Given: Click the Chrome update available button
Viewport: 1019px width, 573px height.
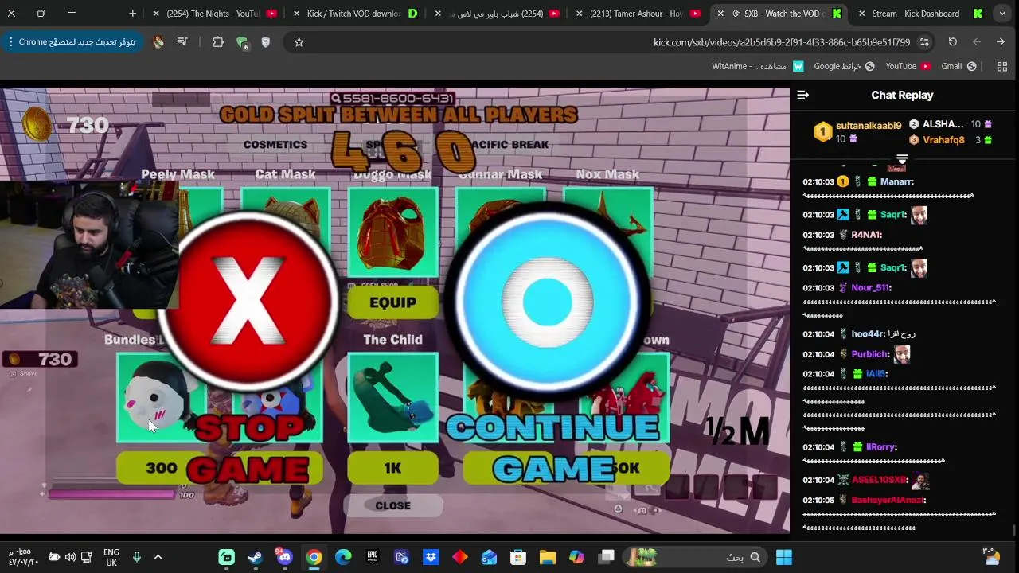Looking at the screenshot, I should [72, 42].
